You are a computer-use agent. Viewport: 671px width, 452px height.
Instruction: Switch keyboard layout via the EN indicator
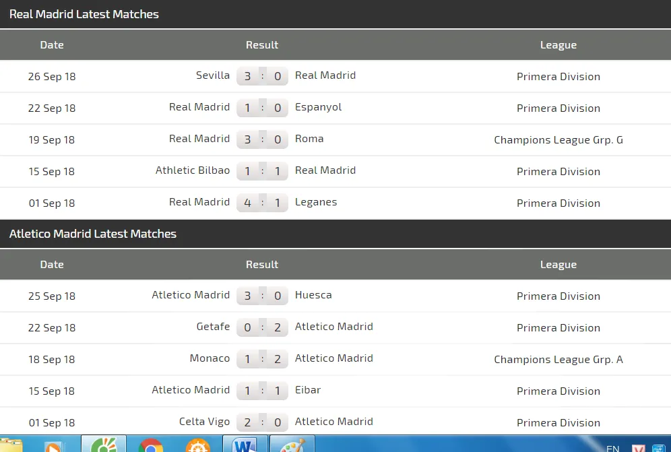tap(612, 447)
